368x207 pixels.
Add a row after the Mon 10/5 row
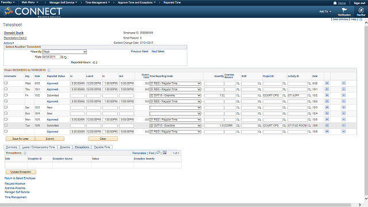[x=327, y=120]
